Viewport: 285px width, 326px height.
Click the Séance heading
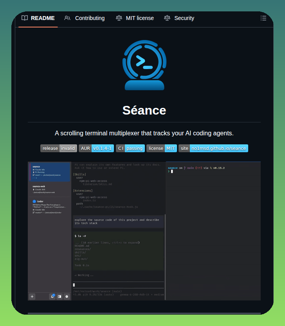click(x=144, y=110)
